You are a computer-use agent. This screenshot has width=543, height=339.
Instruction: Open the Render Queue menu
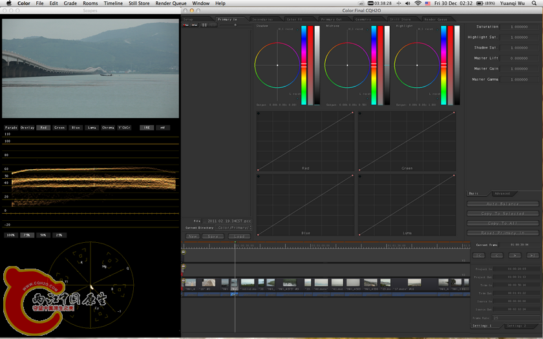click(171, 3)
